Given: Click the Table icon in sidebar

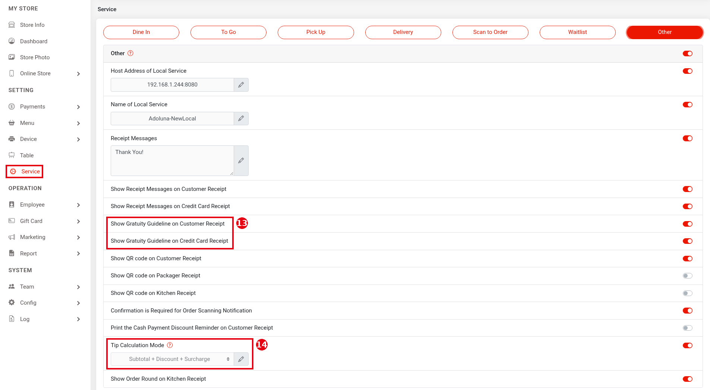Looking at the screenshot, I should tap(12, 155).
